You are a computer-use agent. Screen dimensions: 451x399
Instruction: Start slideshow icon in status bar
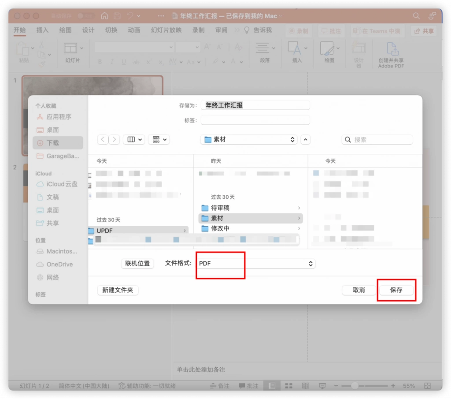322,386
